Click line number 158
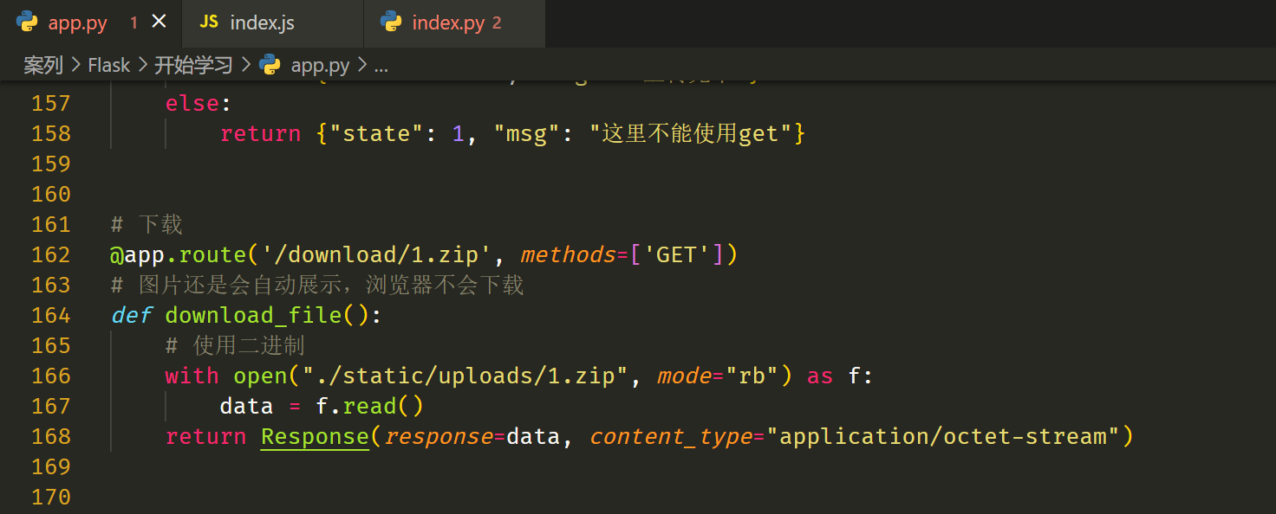Viewport: 1276px width, 514px height. coord(50,134)
